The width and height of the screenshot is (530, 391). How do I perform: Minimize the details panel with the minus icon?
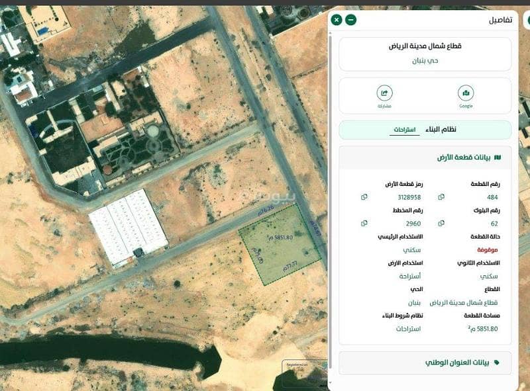351,20
